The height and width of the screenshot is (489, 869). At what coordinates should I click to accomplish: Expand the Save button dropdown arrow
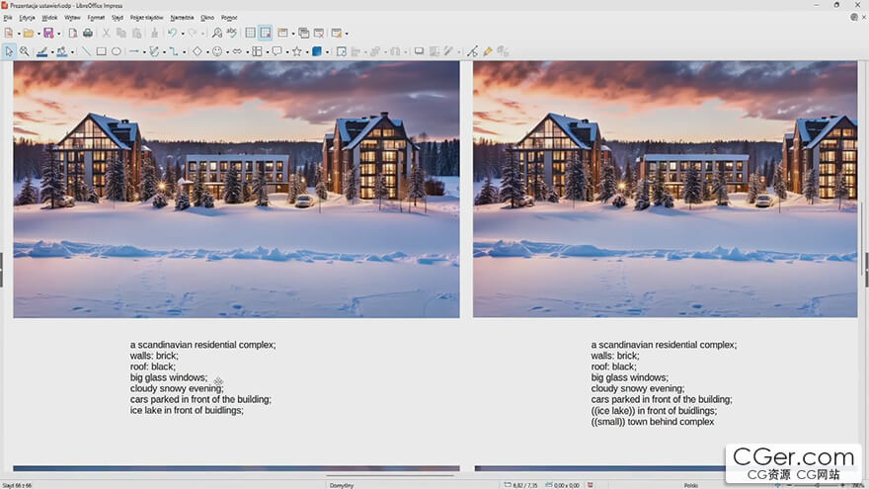[x=59, y=33]
